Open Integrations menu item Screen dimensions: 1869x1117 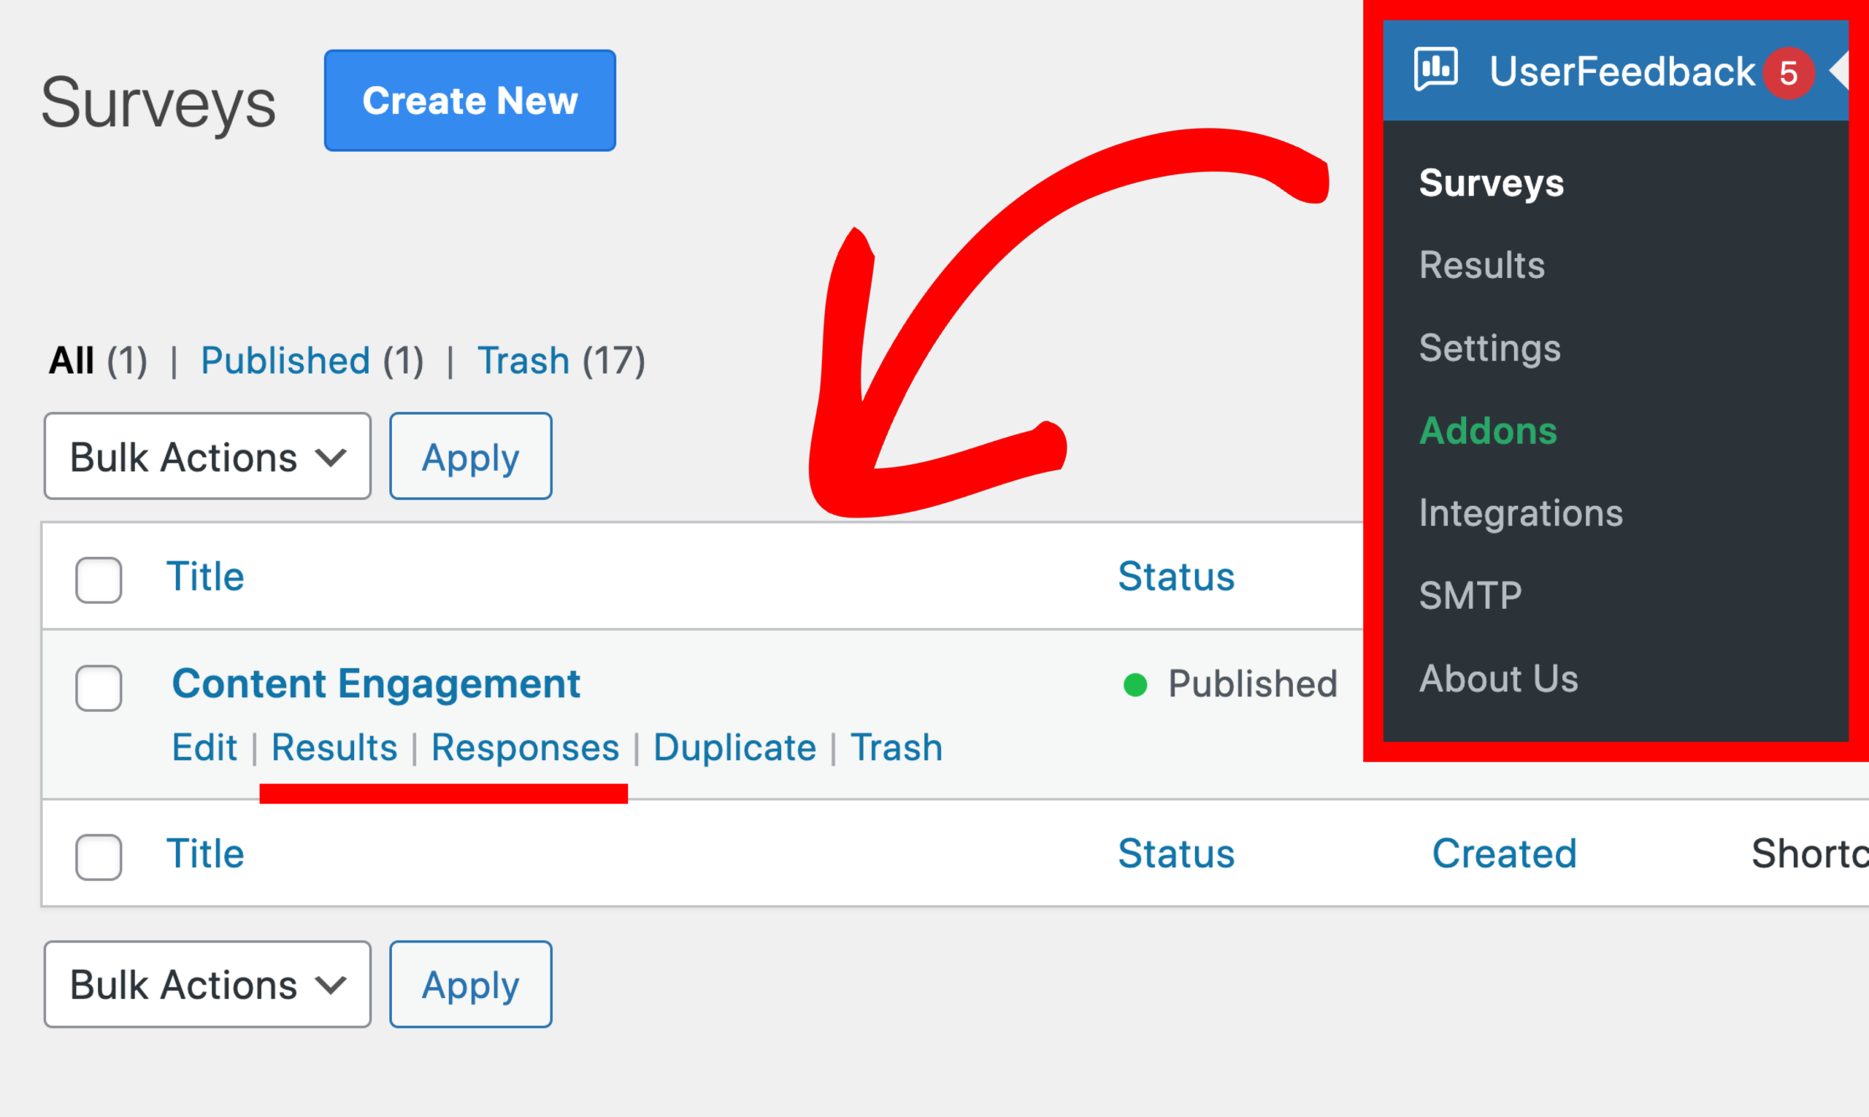pos(1521,513)
